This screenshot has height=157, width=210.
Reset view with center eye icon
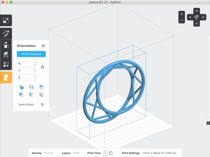[196, 17]
